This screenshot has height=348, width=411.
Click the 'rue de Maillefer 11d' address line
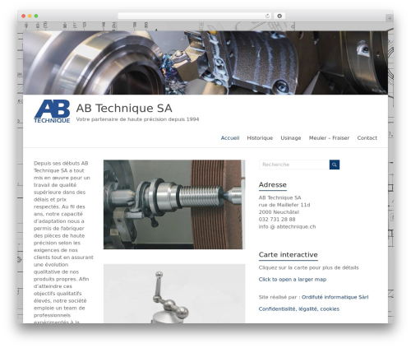[284, 205]
